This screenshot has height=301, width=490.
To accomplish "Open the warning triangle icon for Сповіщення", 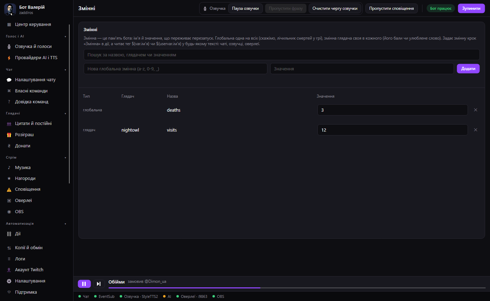I will tap(9, 189).
